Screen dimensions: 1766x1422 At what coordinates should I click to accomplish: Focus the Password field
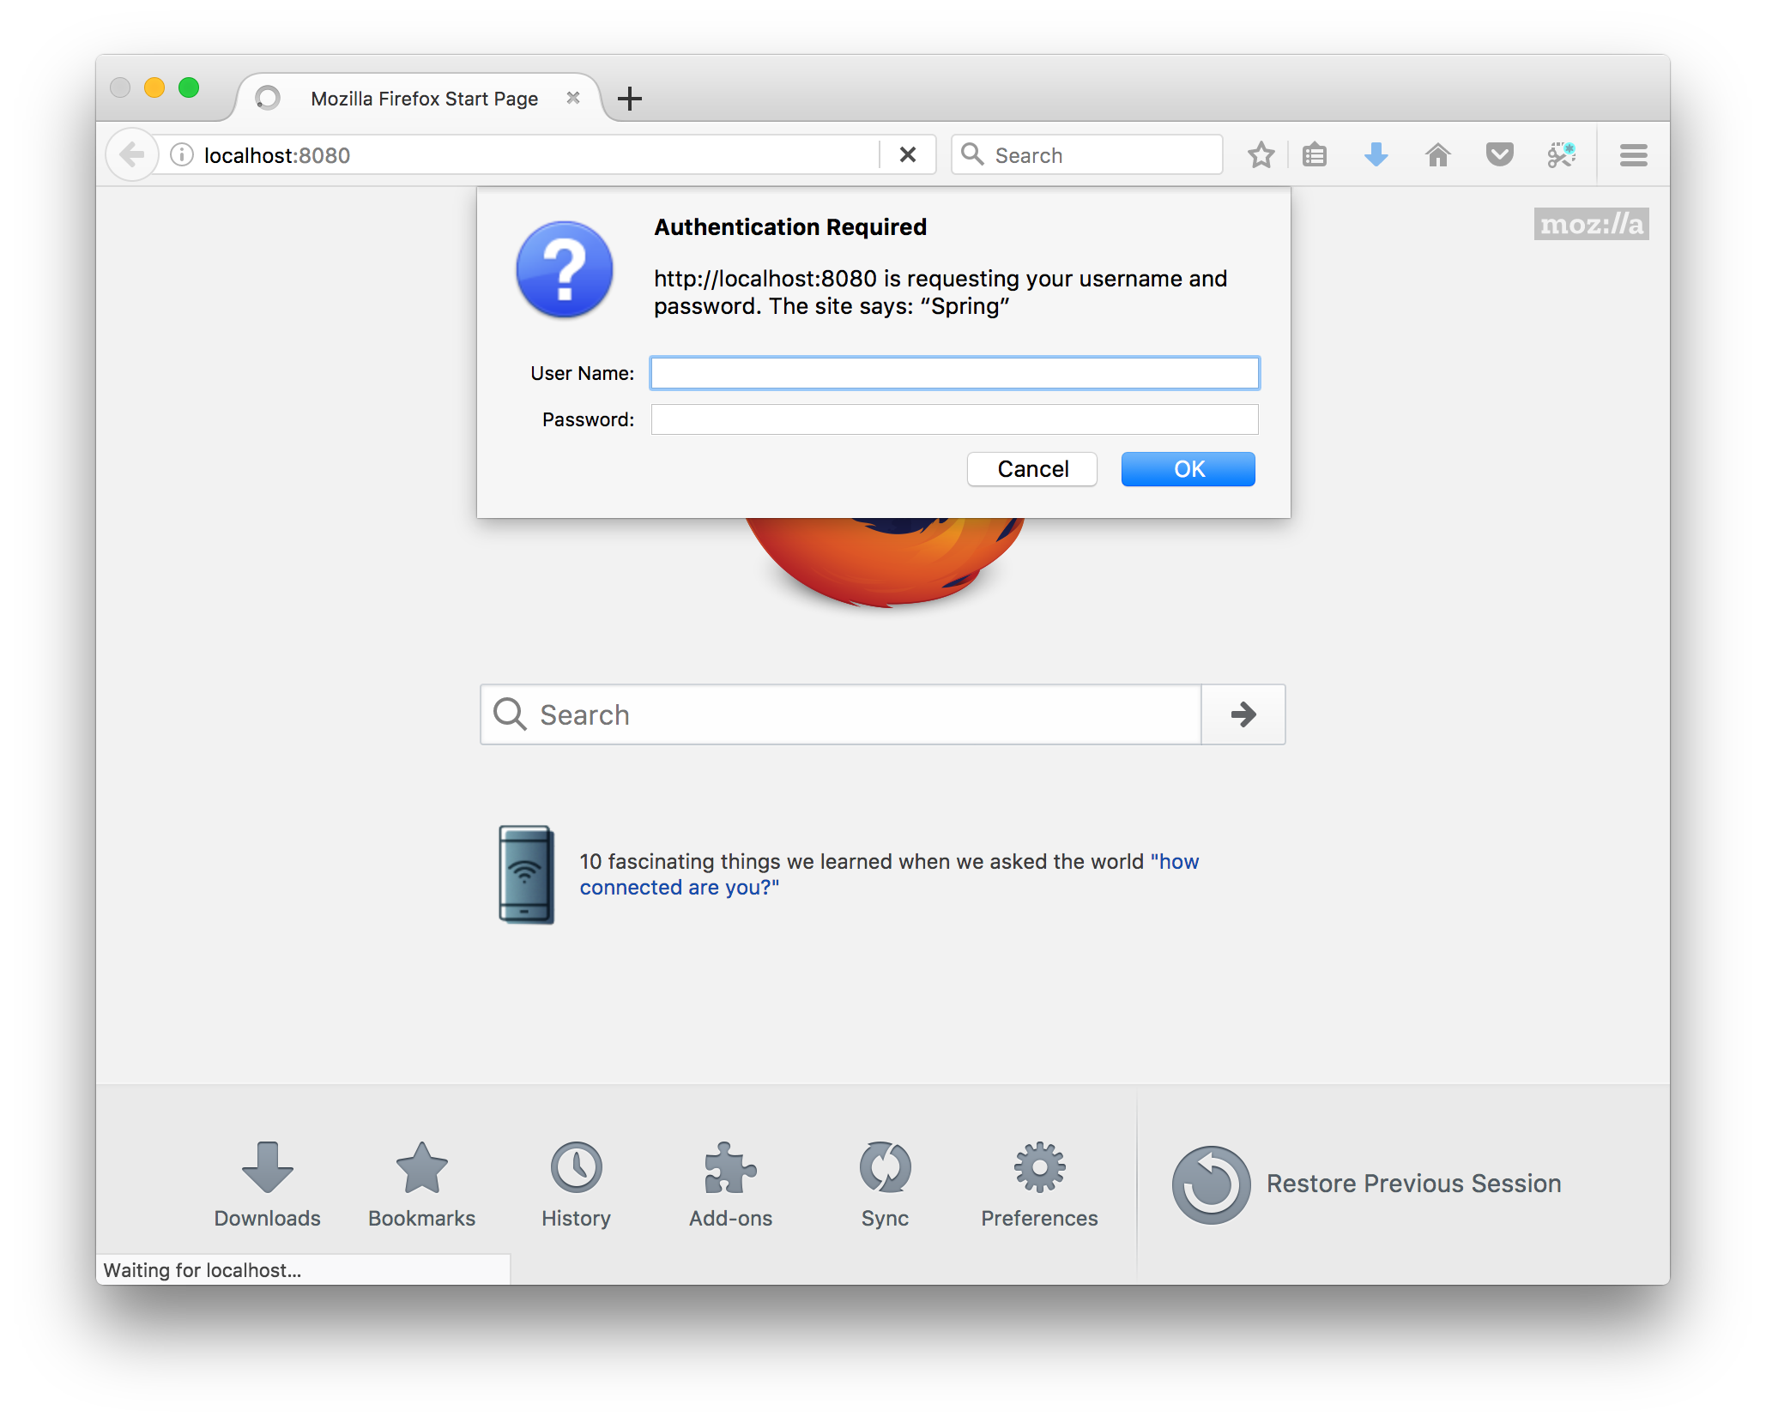coord(954,419)
